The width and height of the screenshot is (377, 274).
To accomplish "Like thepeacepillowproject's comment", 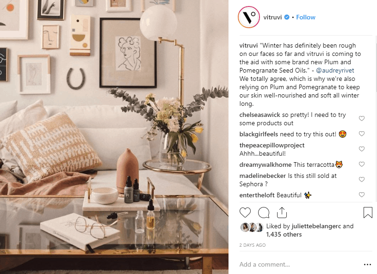I will pyautogui.click(x=362, y=149).
